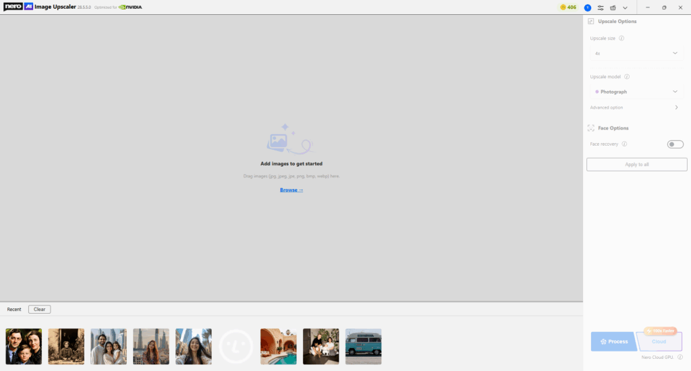Enable the Face recovery toggle

click(675, 144)
